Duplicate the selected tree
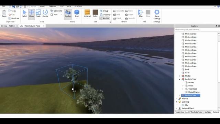 click(x=14, y=18)
